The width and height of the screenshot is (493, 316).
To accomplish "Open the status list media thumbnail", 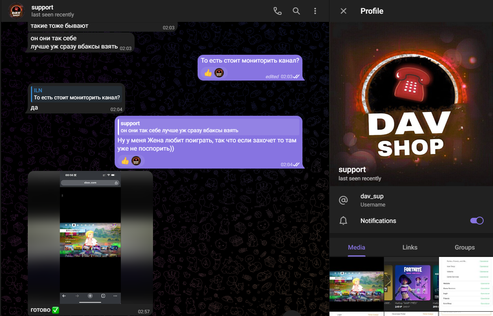I will tap(466, 284).
